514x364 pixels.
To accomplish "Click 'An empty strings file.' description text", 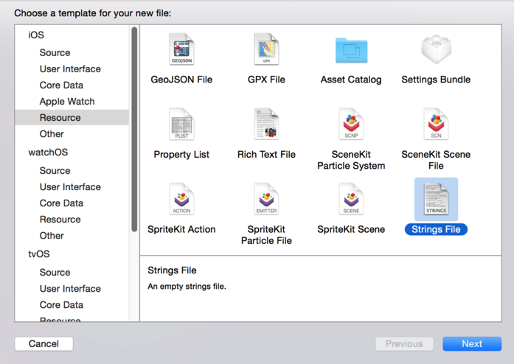I will coord(187,287).
